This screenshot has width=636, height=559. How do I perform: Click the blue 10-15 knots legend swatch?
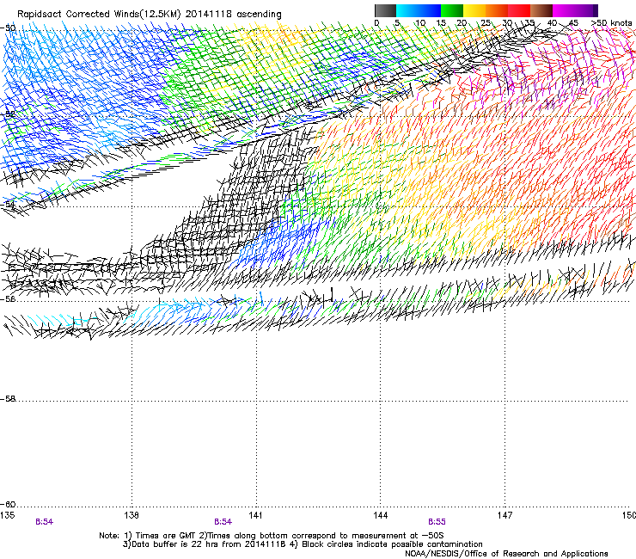pos(430,10)
